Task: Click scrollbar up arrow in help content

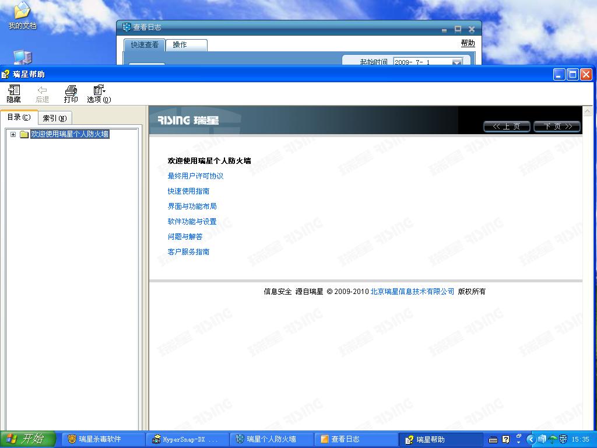Action: 588,111
